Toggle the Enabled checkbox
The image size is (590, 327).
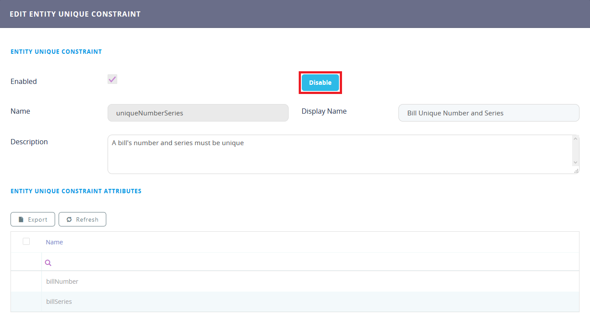[112, 79]
